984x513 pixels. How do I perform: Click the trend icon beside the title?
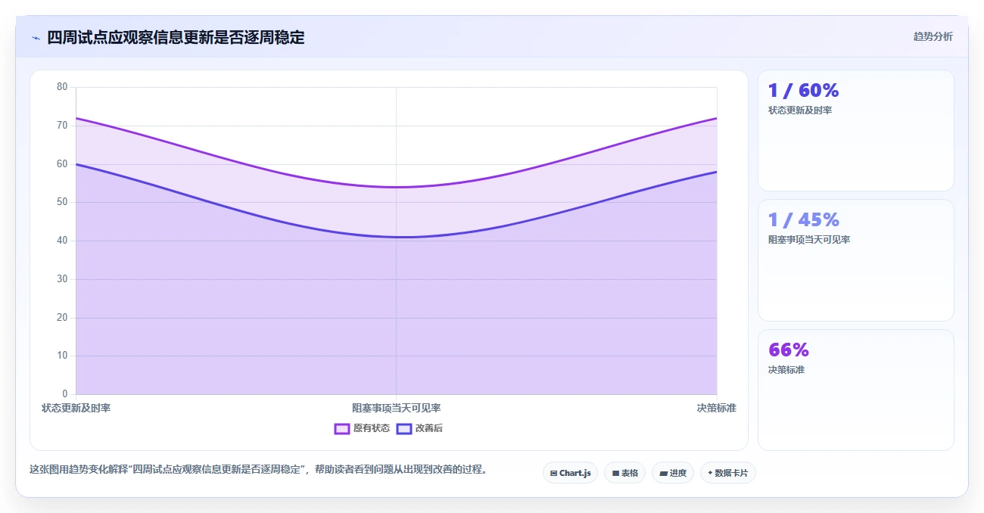[36, 38]
